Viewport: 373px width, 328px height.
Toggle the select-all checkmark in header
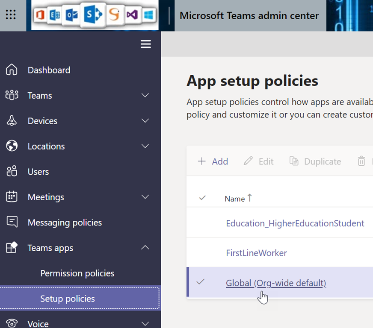(202, 198)
